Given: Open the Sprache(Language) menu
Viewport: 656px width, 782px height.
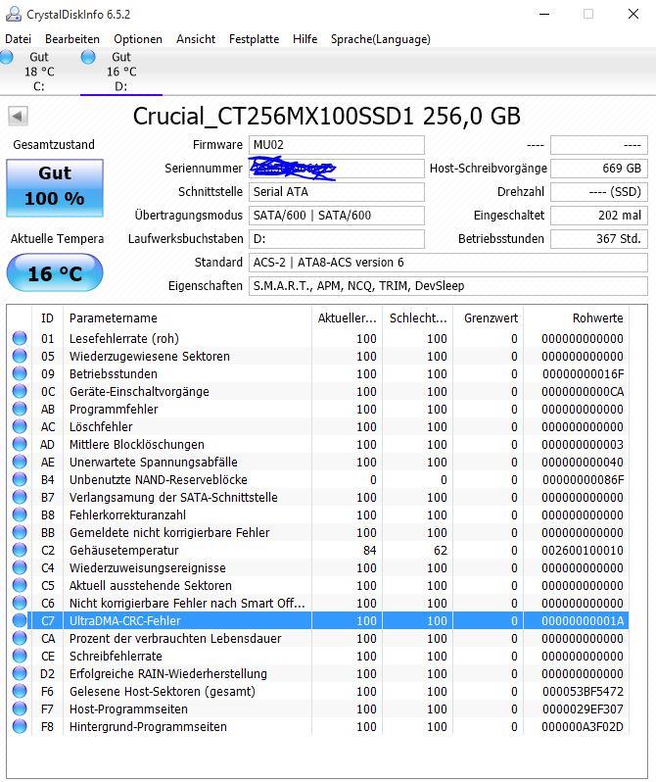Looking at the screenshot, I should click(x=381, y=39).
